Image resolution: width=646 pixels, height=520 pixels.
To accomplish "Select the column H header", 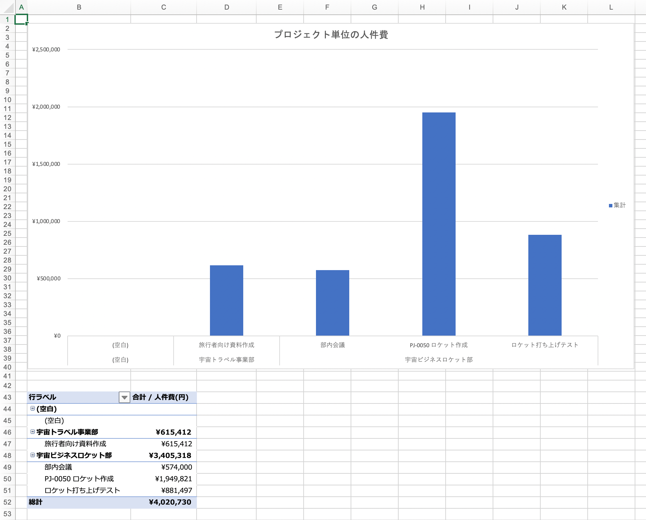I will click(x=422, y=7).
